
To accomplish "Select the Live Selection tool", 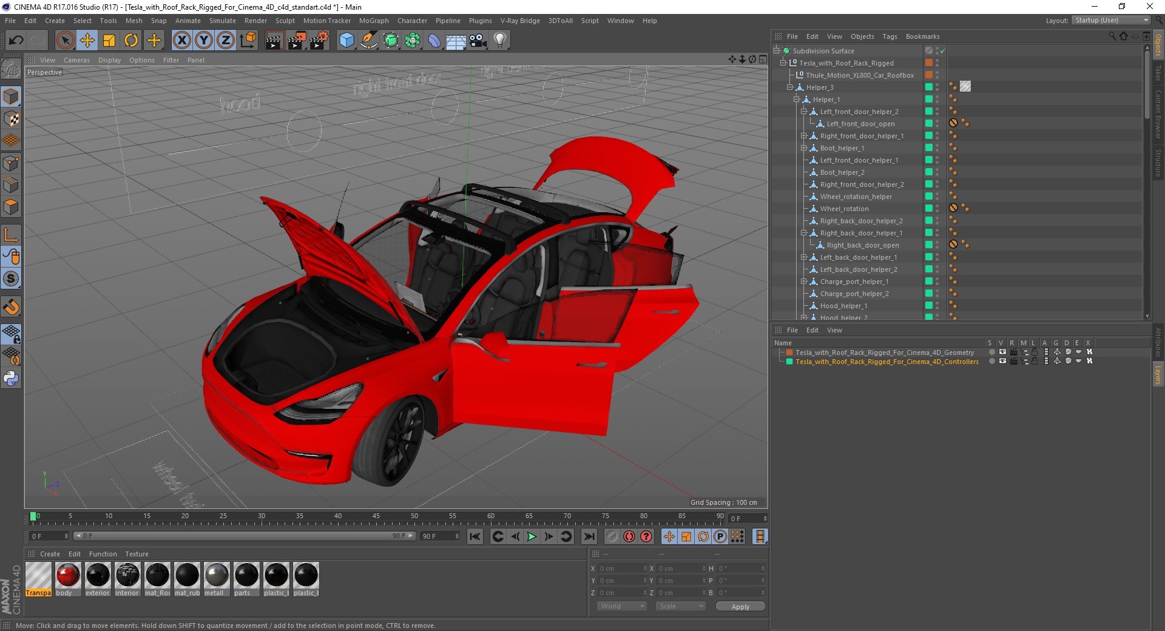I will pos(65,41).
